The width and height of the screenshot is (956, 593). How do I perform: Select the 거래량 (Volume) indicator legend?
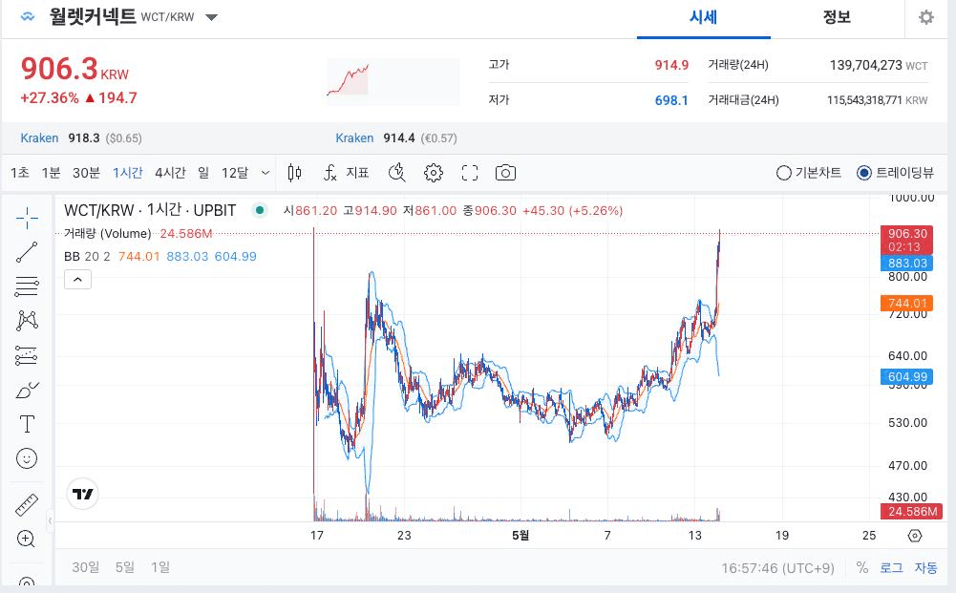(107, 233)
